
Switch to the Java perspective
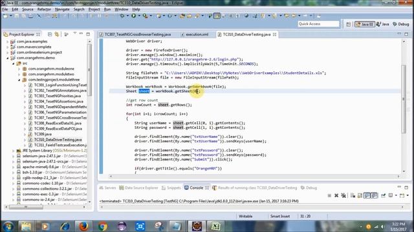tap(383, 24)
